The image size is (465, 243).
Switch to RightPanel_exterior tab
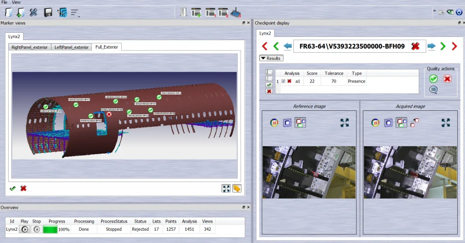point(30,47)
